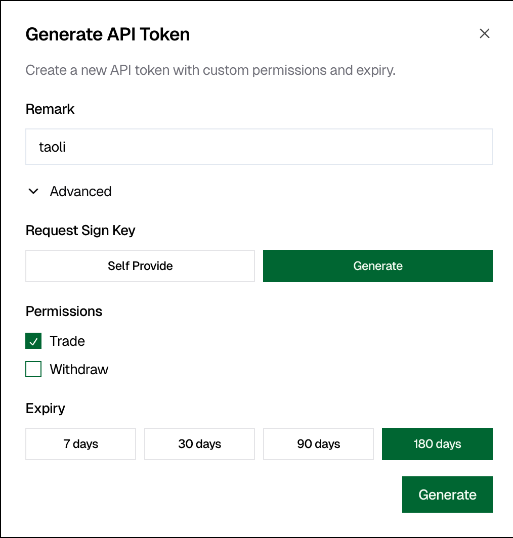Enable the Withdraw permission checkbox
Image resolution: width=513 pixels, height=538 pixels.
[33, 369]
